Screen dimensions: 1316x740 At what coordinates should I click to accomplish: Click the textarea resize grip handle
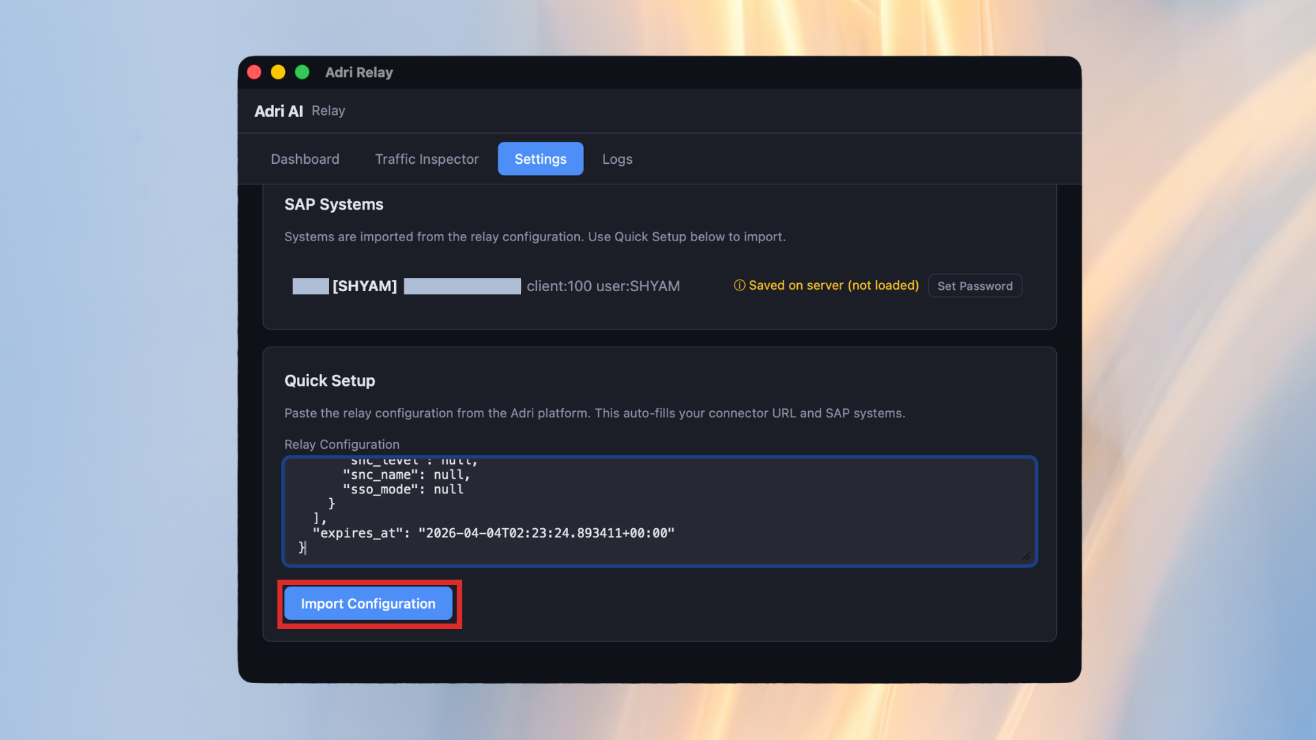1026,556
